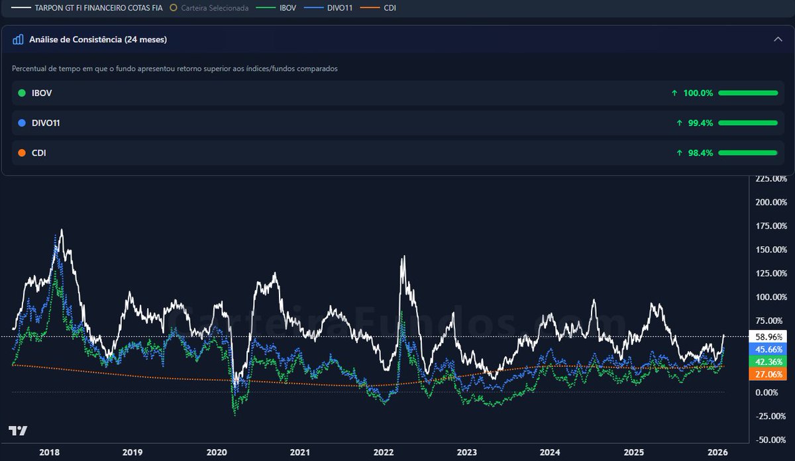Click the 175.00% label on the percent axis
795x461 pixels.
pyautogui.click(x=770, y=226)
